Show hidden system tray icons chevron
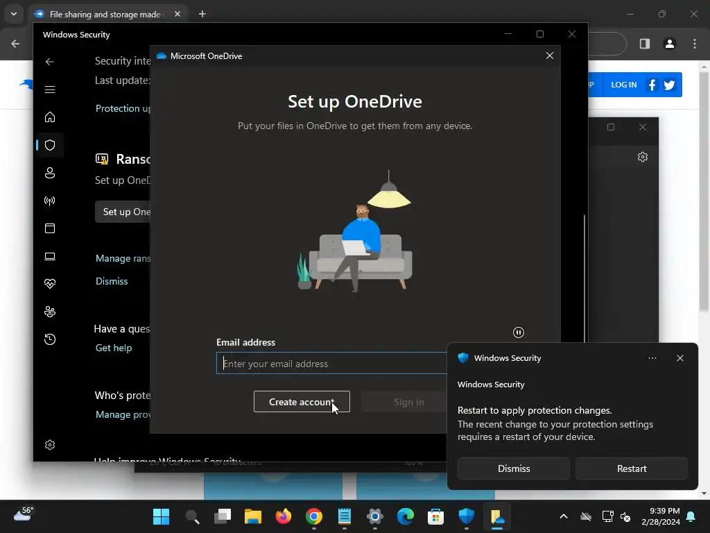This screenshot has height=533, width=710. click(x=564, y=516)
